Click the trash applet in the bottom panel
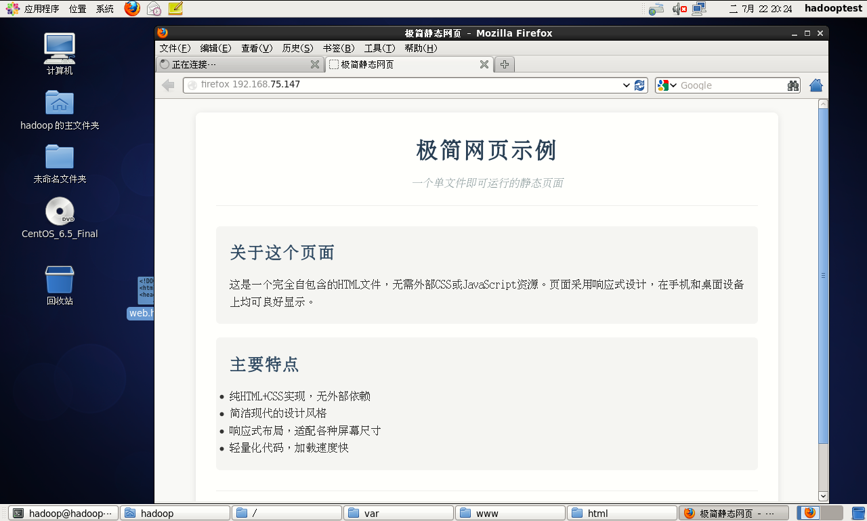The image size is (867, 521). (x=858, y=513)
